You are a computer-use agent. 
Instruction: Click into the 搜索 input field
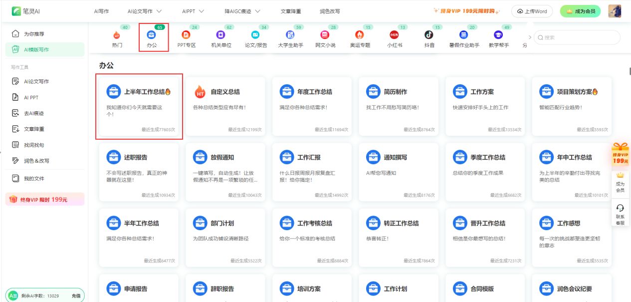(x=577, y=37)
